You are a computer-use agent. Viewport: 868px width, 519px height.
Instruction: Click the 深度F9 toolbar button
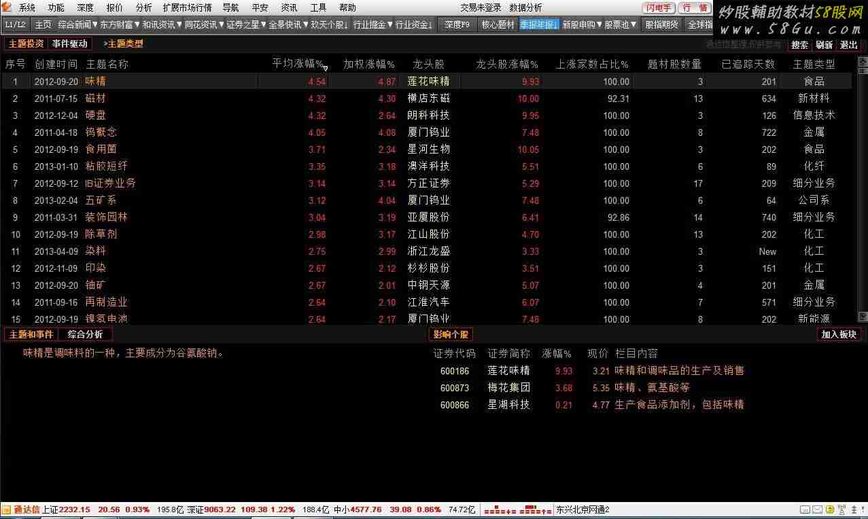(x=457, y=24)
